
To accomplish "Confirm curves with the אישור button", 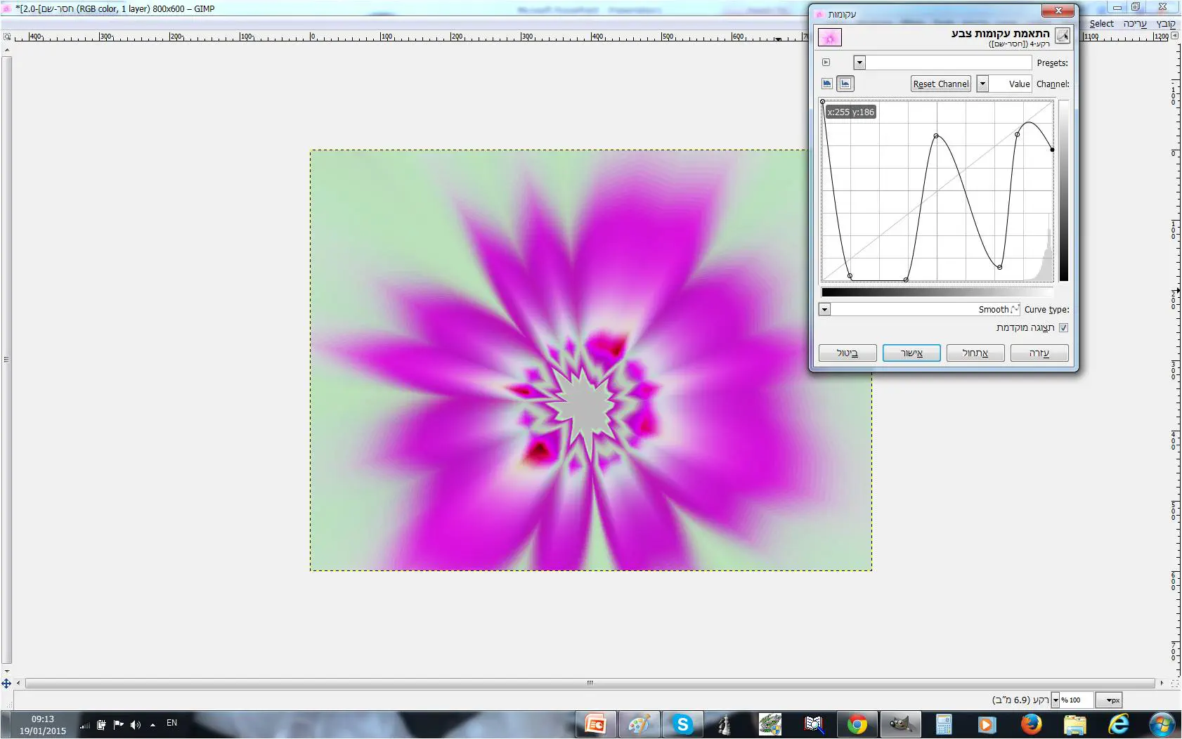I will 911,353.
